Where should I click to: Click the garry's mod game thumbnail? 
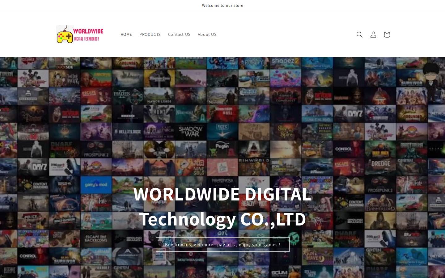click(96, 185)
